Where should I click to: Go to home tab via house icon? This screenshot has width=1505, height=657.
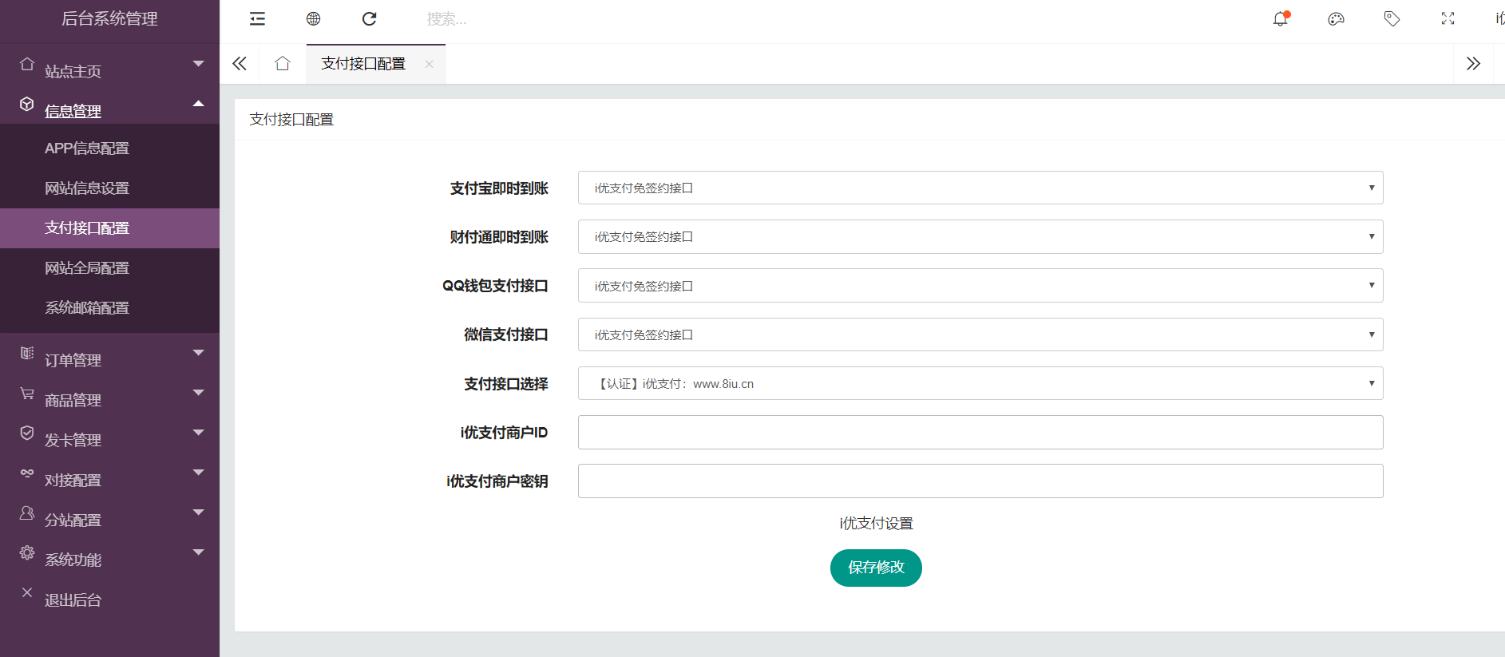pyautogui.click(x=283, y=64)
